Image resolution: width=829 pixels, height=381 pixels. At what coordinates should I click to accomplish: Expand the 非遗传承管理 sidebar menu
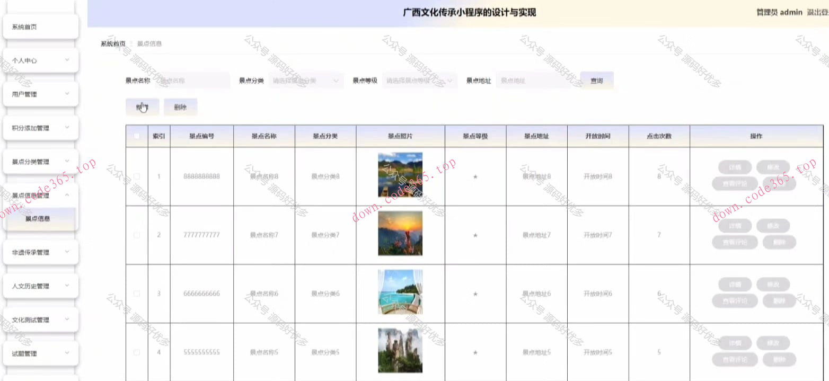(40, 252)
